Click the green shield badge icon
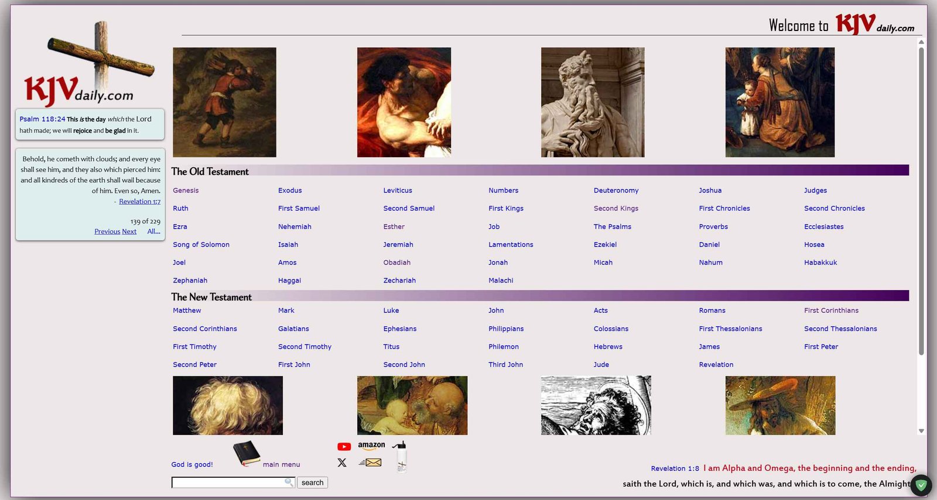937x500 pixels. [x=921, y=485]
